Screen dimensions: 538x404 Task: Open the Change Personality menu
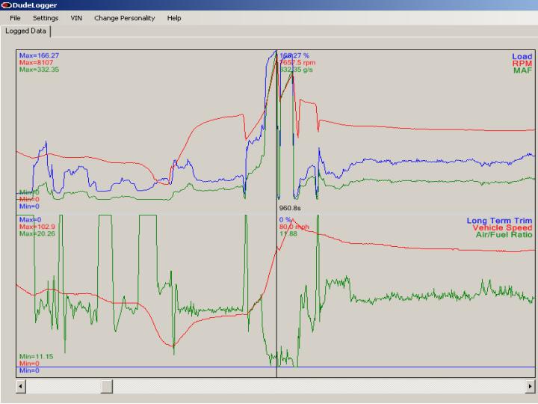coord(125,18)
